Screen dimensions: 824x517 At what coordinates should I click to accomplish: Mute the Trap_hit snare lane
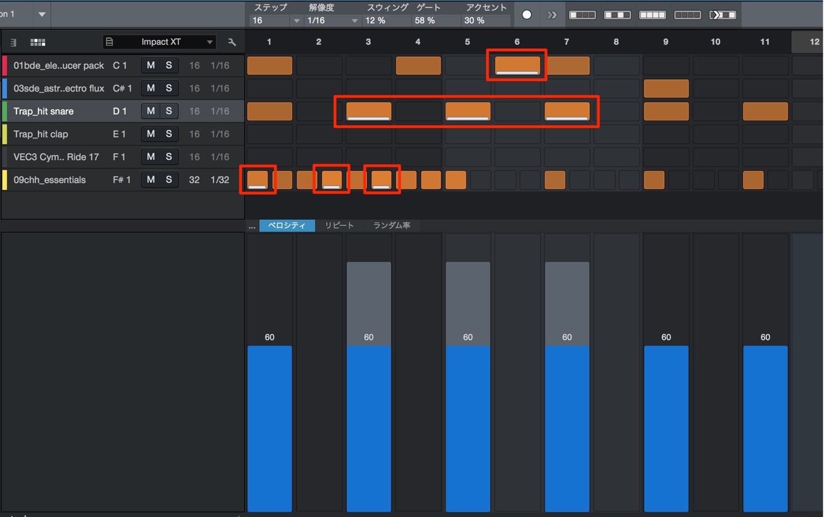(150, 111)
